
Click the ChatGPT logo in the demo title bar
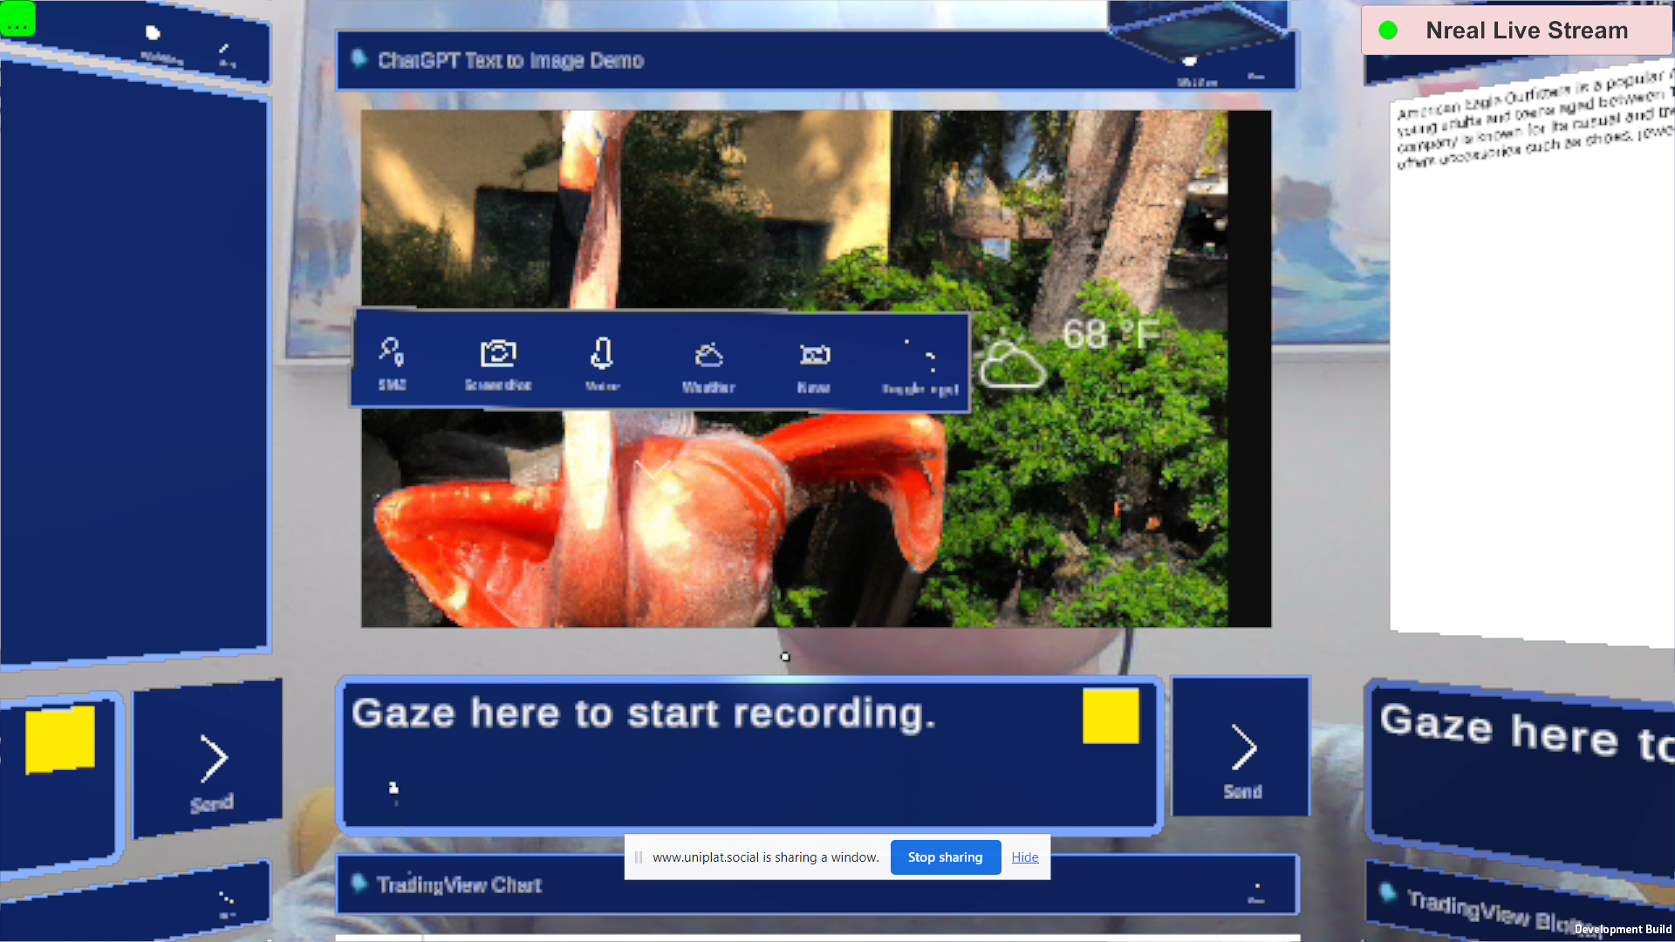tap(359, 59)
